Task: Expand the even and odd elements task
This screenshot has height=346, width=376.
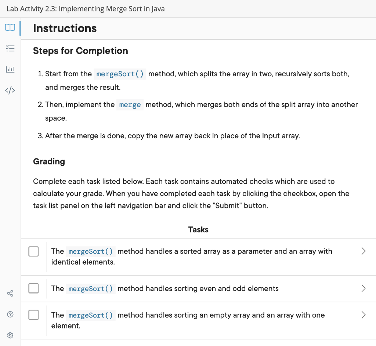Action: point(364,288)
